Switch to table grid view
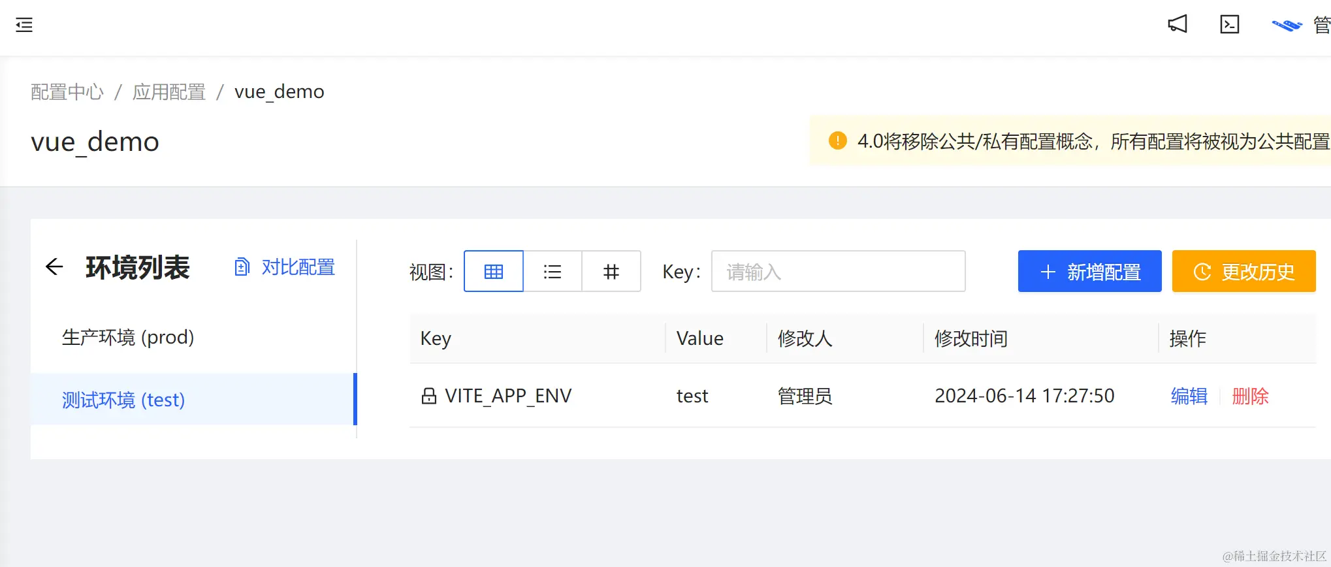Viewport: 1331px width, 567px height. coord(494,271)
